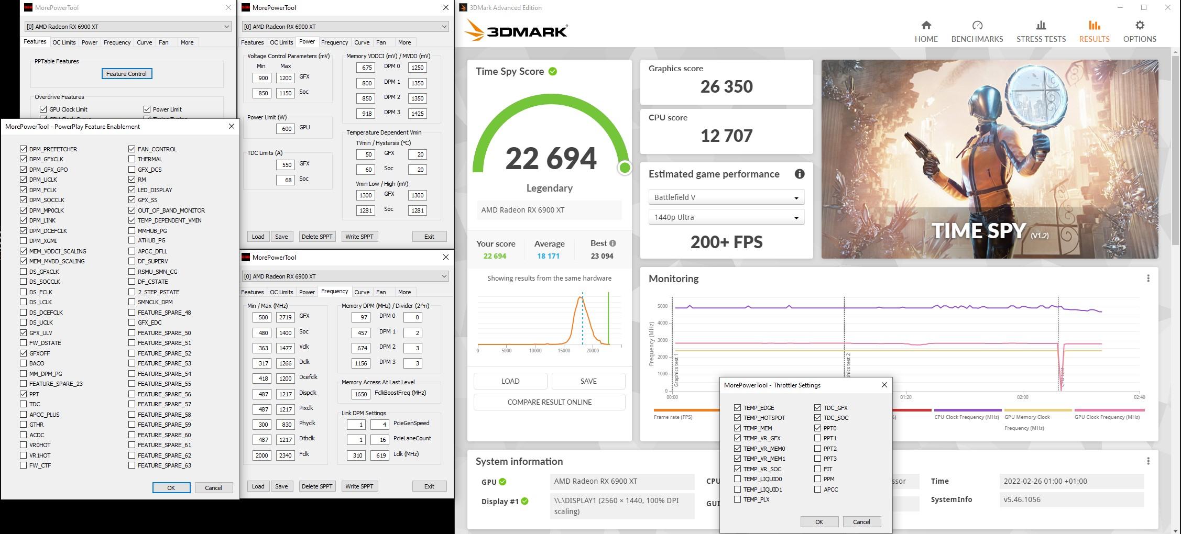
Task: Click Cancel in Throttler Settings dialog
Action: tap(861, 522)
